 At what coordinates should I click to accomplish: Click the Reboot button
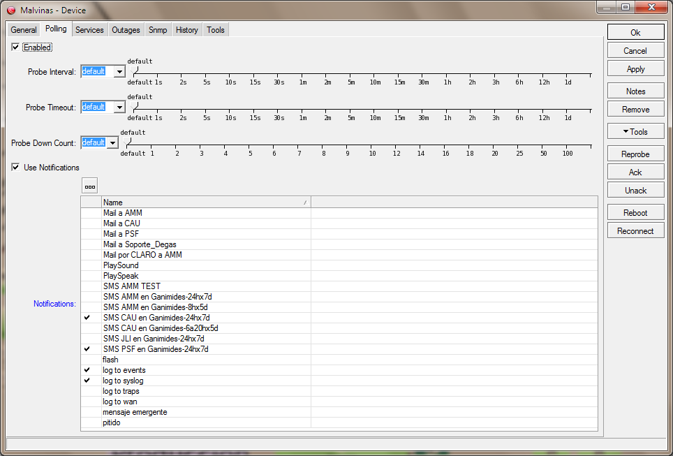pos(636,212)
